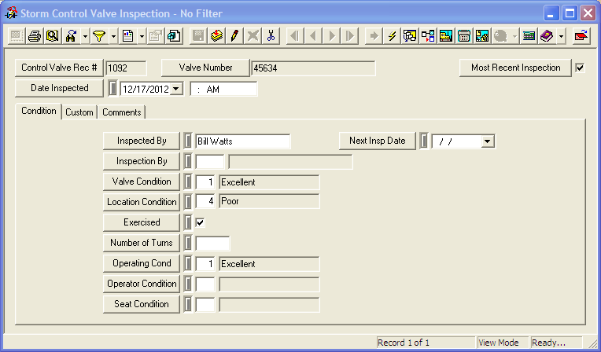Expand the arrow beside report icon
The height and width of the screenshot is (352, 601).
point(142,36)
